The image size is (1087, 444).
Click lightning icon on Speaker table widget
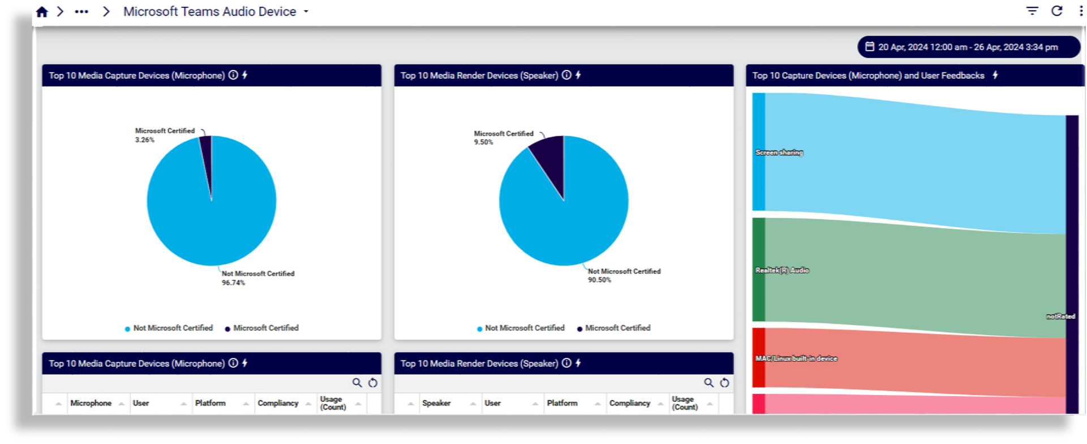(578, 363)
